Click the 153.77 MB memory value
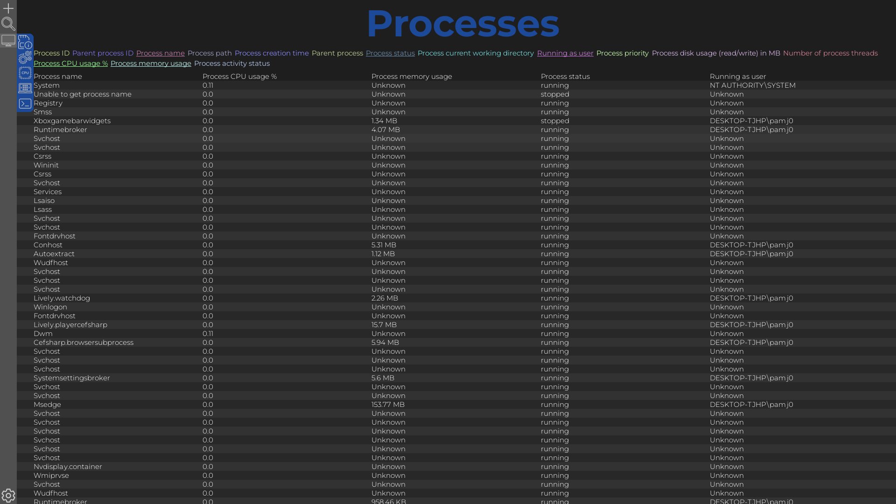The height and width of the screenshot is (504, 896). click(x=388, y=405)
